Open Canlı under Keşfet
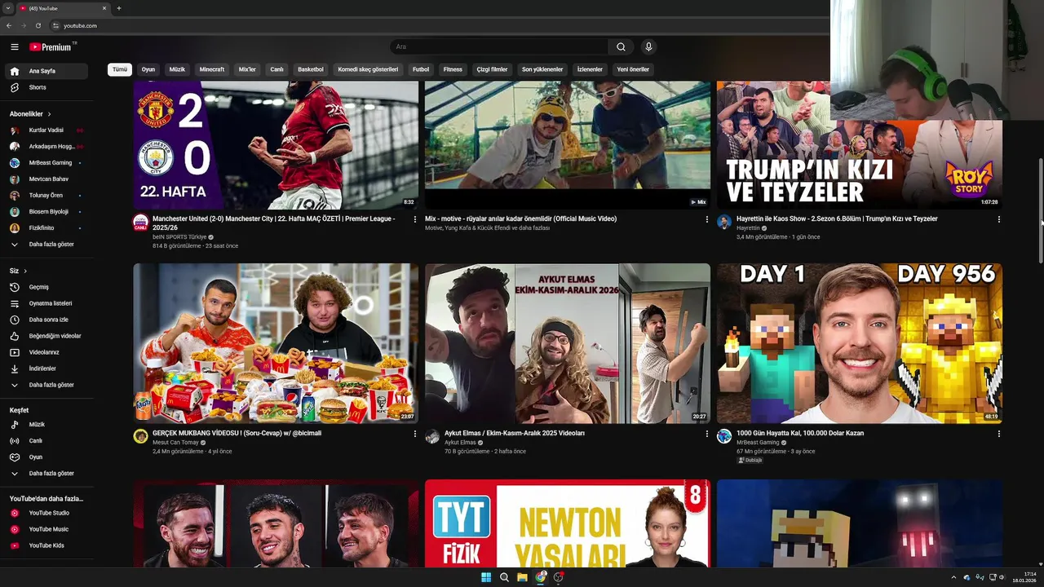The height and width of the screenshot is (587, 1044). click(x=47, y=441)
